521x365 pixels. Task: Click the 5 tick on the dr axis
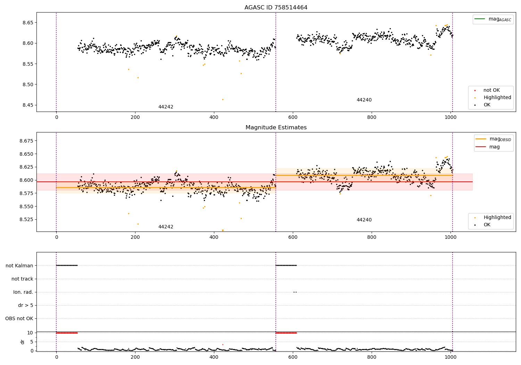click(32, 342)
